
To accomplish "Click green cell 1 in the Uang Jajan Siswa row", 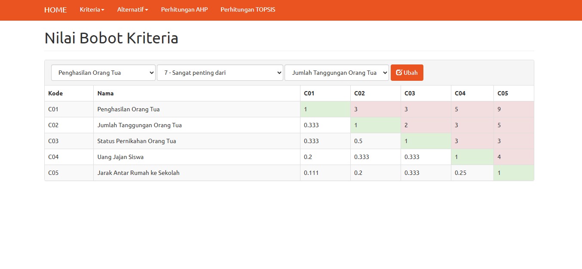I will tap(472, 157).
